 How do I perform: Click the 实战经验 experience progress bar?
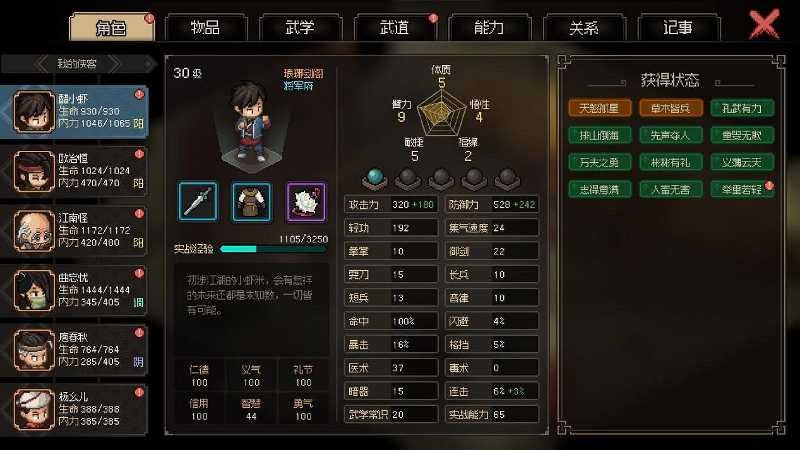pyautogui.click(x=273, y=249)
